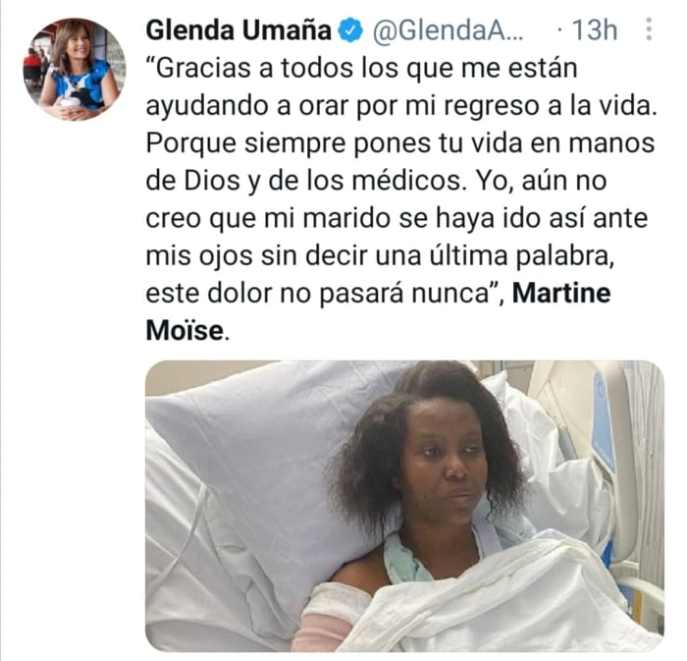Click the text line "ayudando a orar por mi regreso"
This screenshot has width=687, height=661.
401,106
